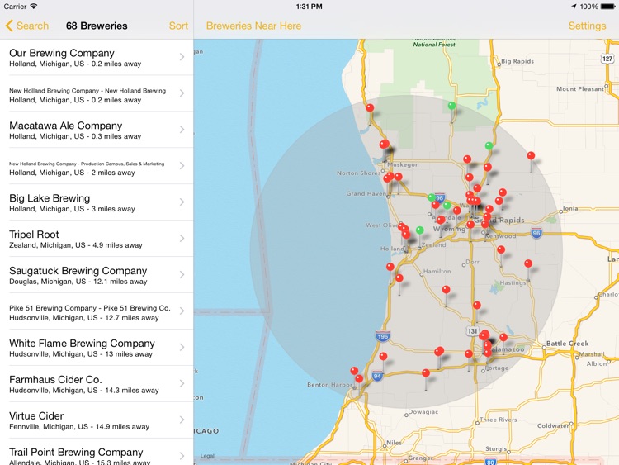
Task: Tap the Ionia city label
Action: pos(571,209)
